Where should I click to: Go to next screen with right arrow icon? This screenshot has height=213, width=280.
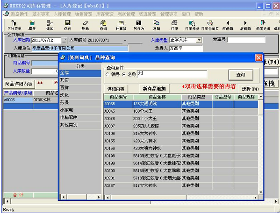tap(245, 23)
